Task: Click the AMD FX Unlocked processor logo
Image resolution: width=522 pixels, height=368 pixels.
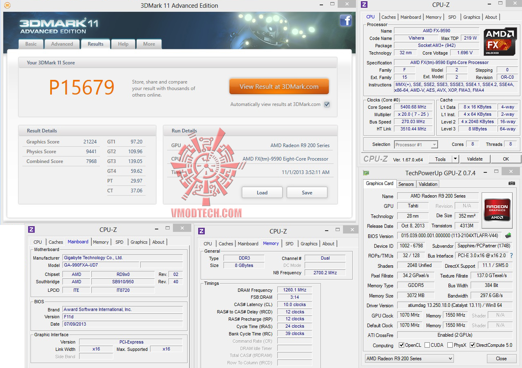Action: coord(500,42)
